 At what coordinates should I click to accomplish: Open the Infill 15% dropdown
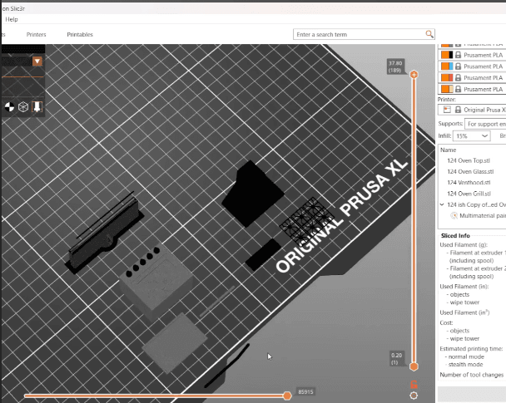472,136
